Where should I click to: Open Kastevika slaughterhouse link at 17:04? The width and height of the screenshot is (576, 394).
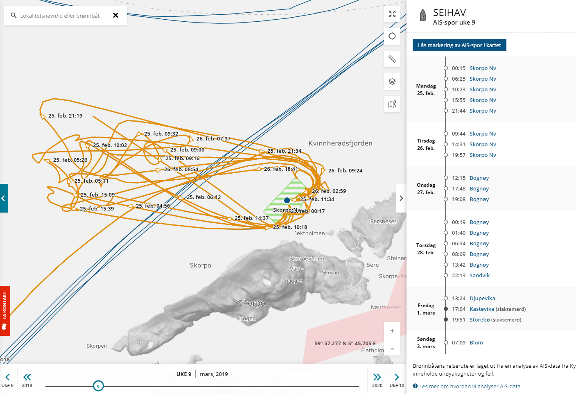click(482, 309)
